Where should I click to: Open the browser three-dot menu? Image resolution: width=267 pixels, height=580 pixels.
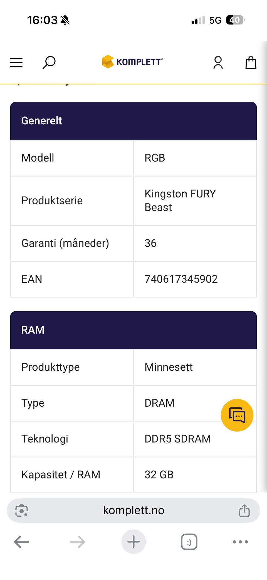click(x=240, y=542)
